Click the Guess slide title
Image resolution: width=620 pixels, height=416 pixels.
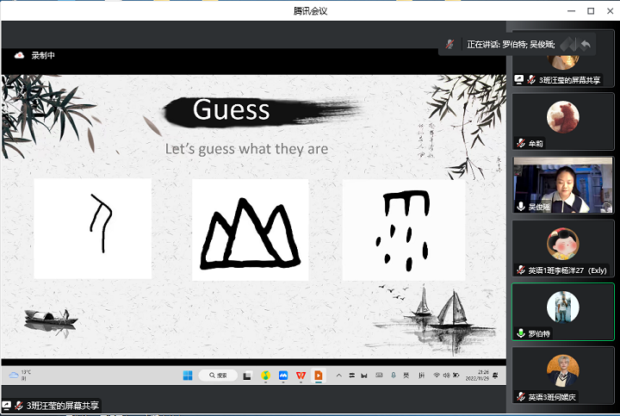[231, 110]
